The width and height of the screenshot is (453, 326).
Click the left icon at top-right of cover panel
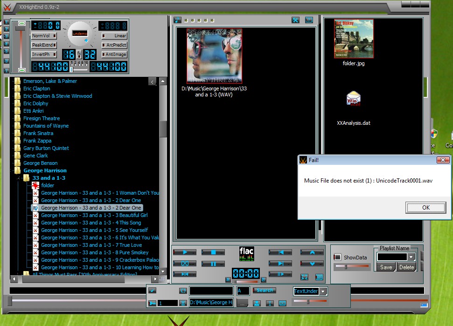click(x=295, y=20)
